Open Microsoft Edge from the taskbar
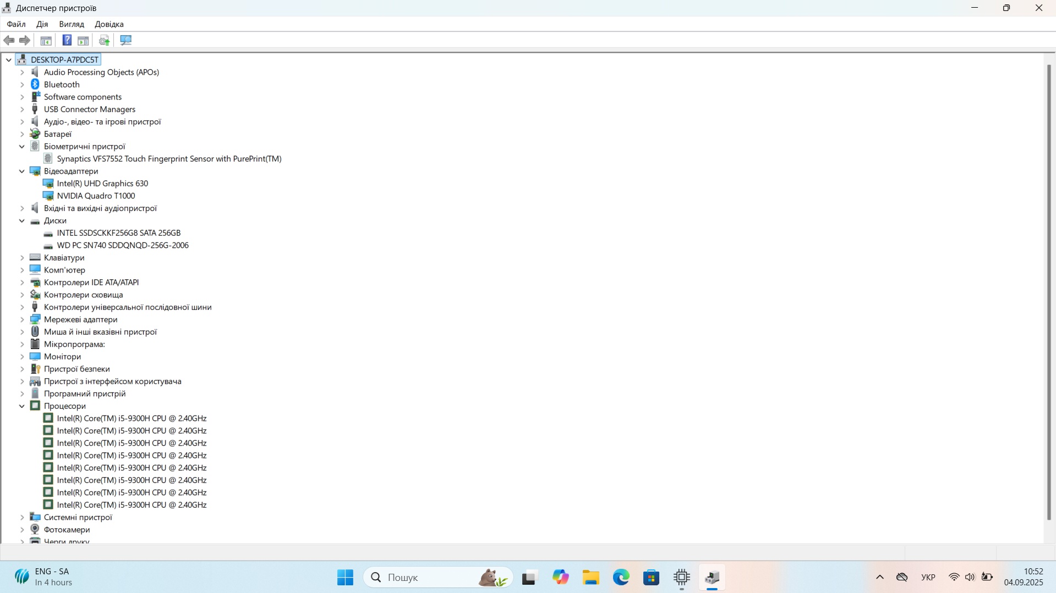The height and width of the screenshot is (593, 1056). coord(621,577)
